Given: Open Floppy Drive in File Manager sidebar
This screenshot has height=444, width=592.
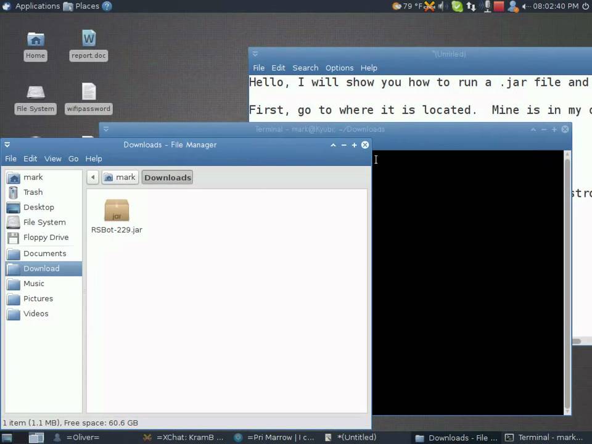Looking at the screenshot, I should point(43,237).
